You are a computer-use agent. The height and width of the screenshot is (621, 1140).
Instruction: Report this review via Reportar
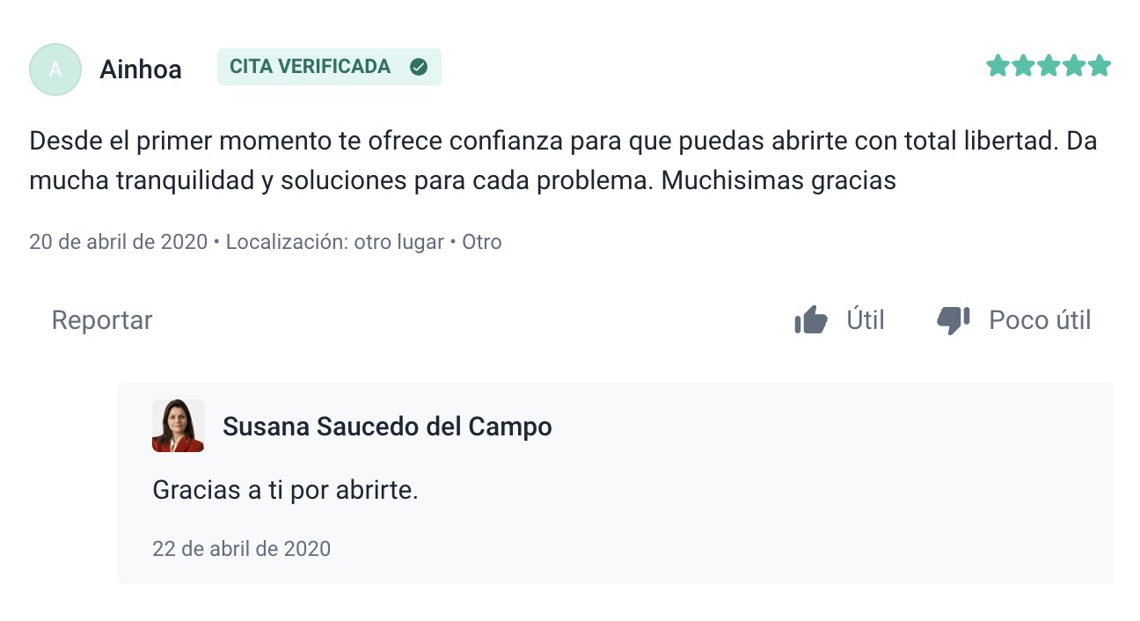click(102, 320)
